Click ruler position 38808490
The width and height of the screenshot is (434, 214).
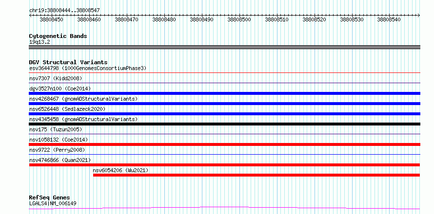(201, 19)
